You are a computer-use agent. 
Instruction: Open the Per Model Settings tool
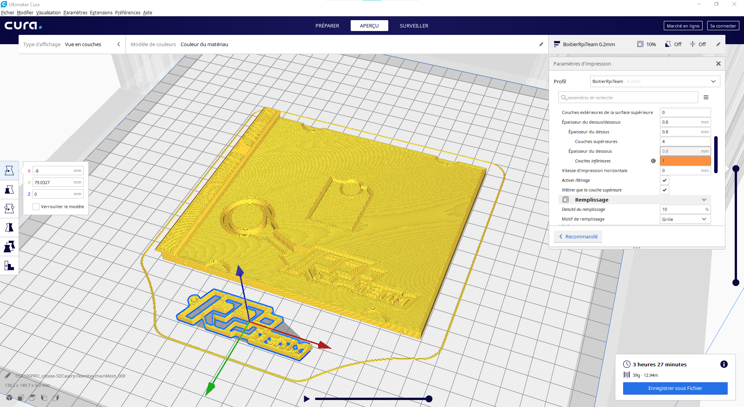9,247
